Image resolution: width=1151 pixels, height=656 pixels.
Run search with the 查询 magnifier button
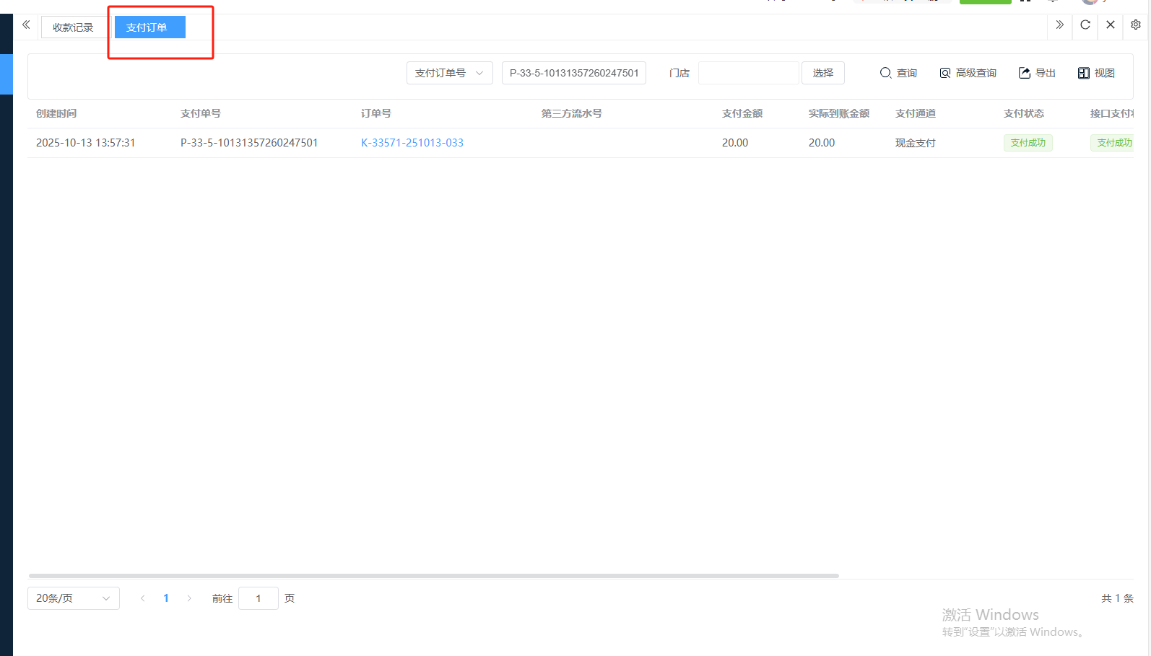898,73
